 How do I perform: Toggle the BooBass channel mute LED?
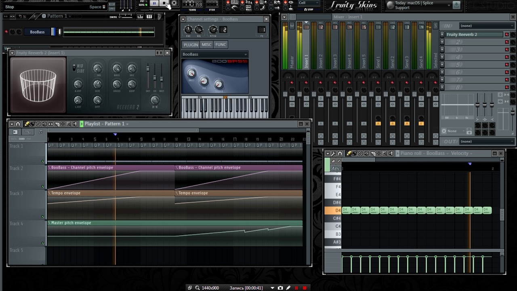pos(6,32)
